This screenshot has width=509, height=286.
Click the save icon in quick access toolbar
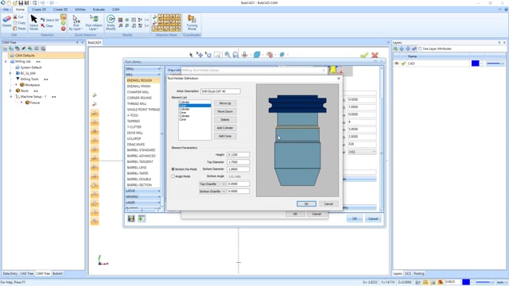(x=21, y=3)
